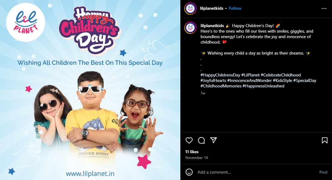Open comments via the speech bubble icon

click(201, 140)
